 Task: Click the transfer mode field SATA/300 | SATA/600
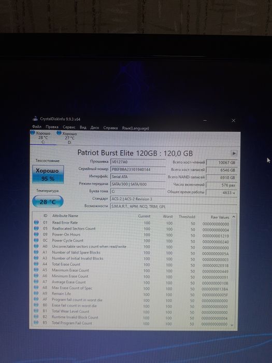tap(138, 184)
